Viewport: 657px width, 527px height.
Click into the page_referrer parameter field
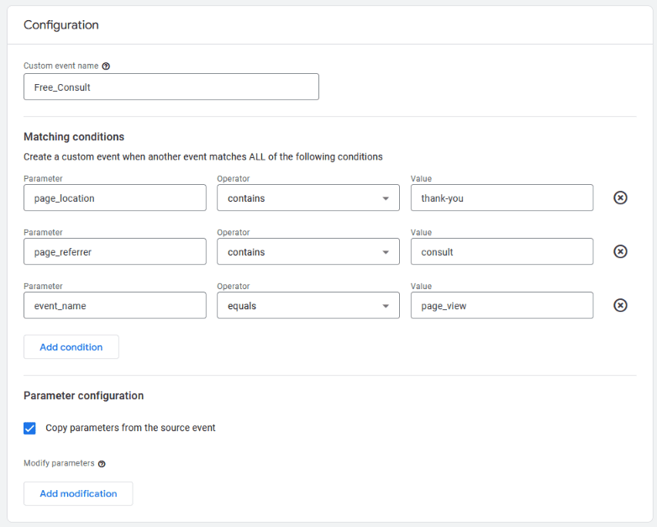click(115, 251)
